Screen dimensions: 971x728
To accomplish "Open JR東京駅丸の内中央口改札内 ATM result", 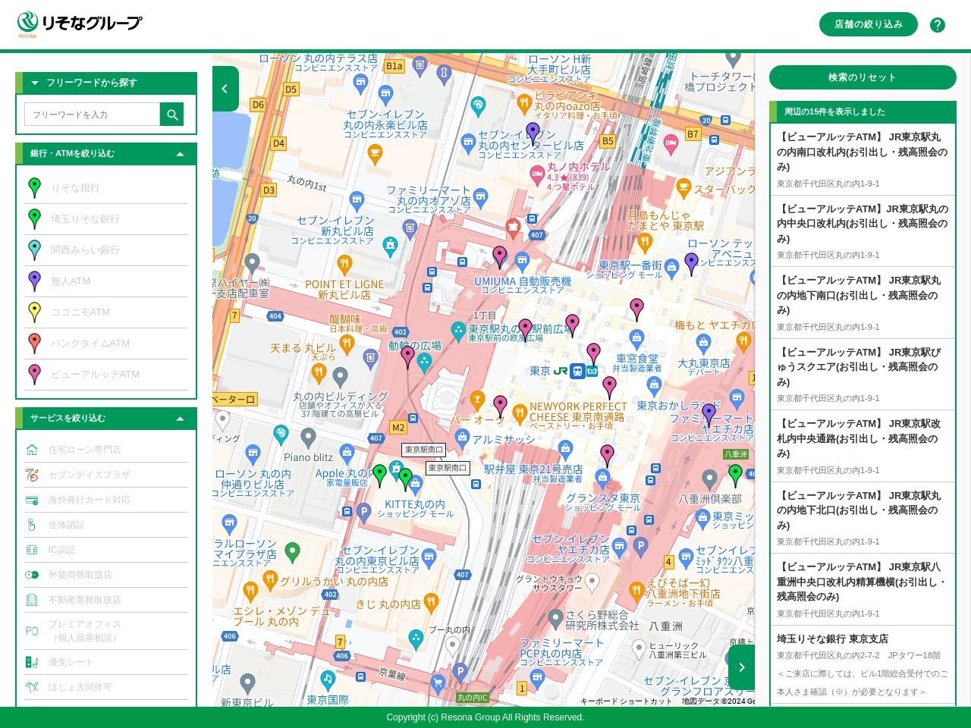I will tap(863, 231).
